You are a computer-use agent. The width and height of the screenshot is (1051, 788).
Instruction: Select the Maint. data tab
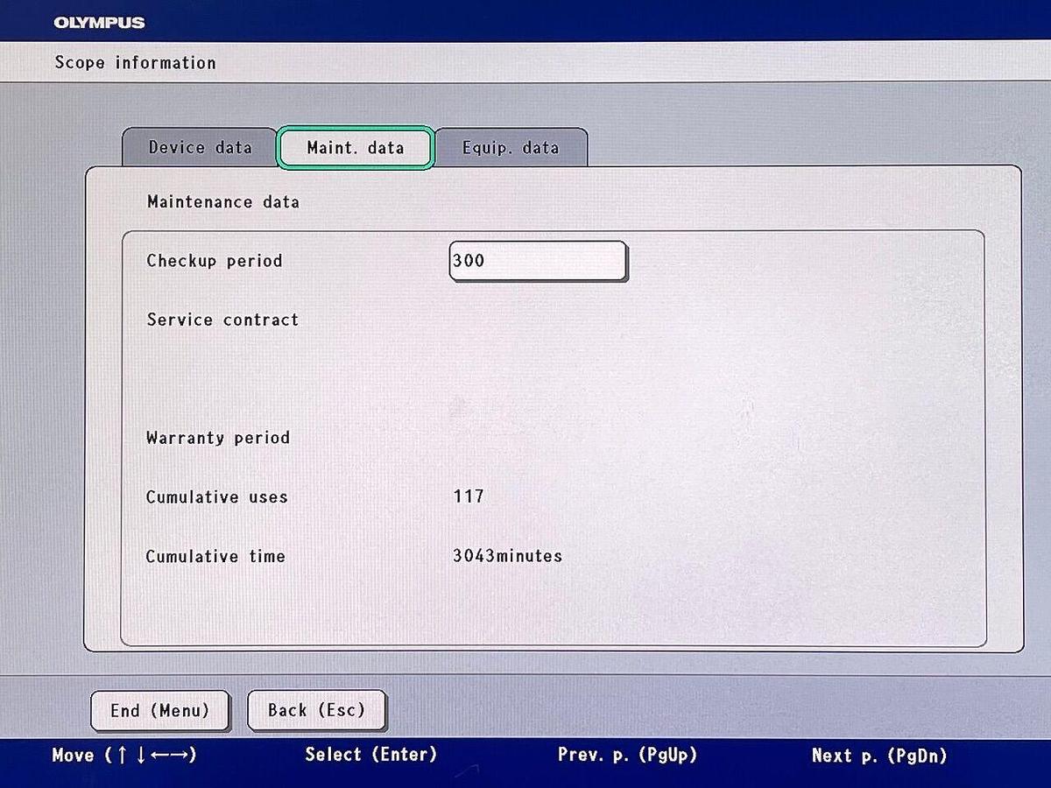tap(356, 148)
